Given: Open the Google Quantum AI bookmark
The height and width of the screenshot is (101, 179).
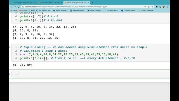Looking at the screenshot, I should pos(146,11).
